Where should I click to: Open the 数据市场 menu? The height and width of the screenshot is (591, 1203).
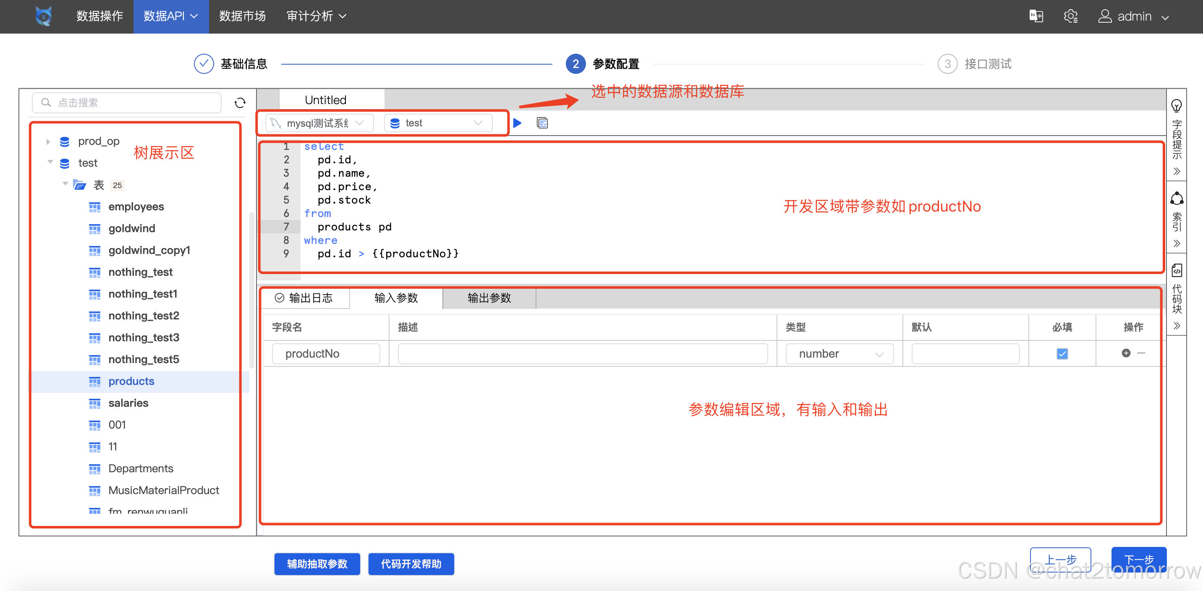click(x=242, y=16)
